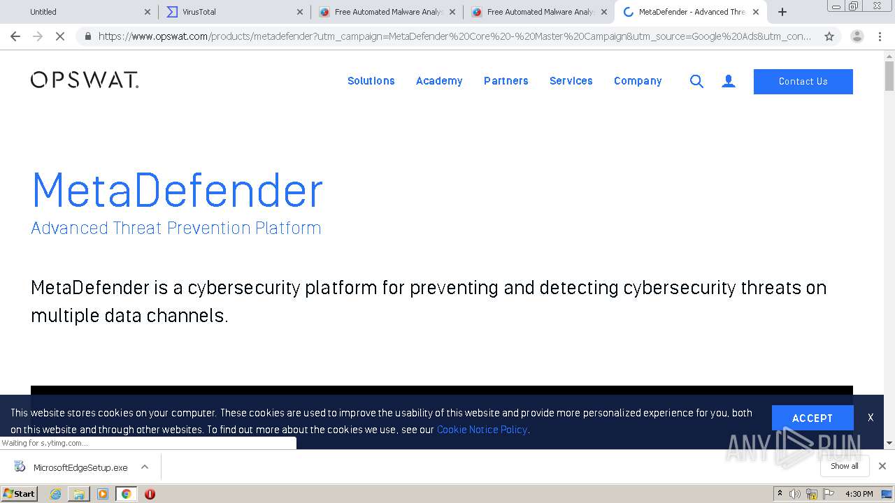Click the Contact Us button
Viewport: 895px width, 503px height.
click(x=803, y=81)
